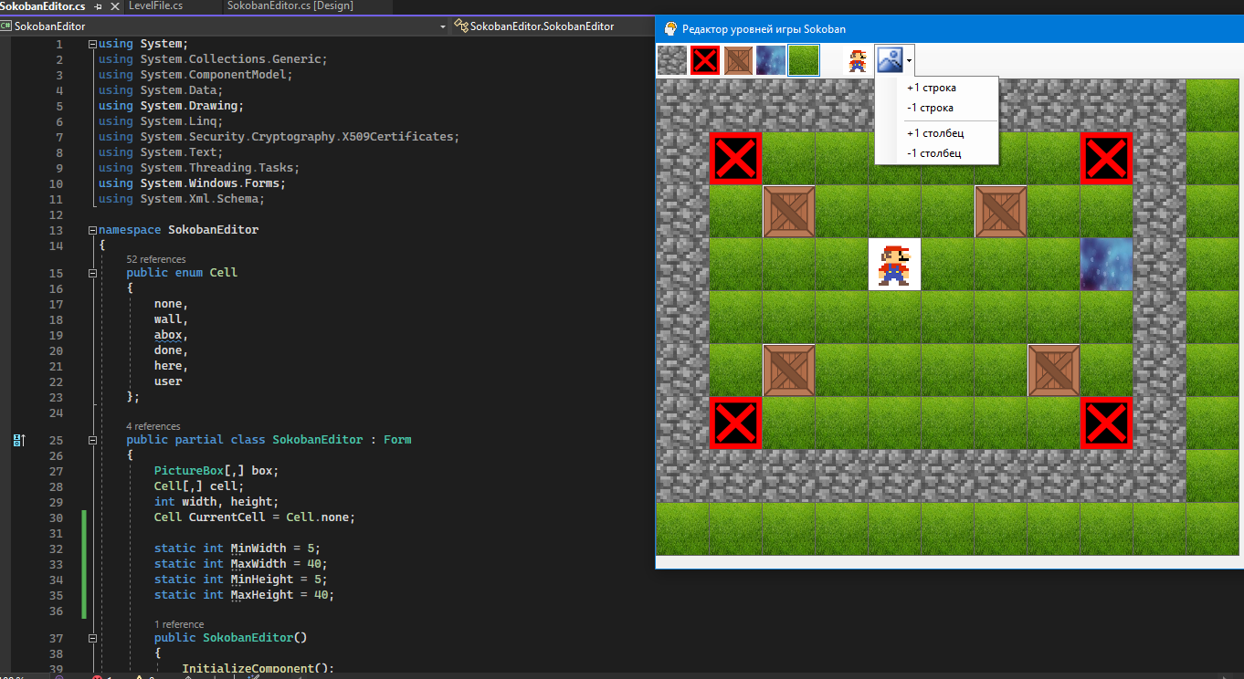Activate the SokobanEditor.cs code tab
Viewport: 1244px width, 679px height.
(x=42, y=5)
